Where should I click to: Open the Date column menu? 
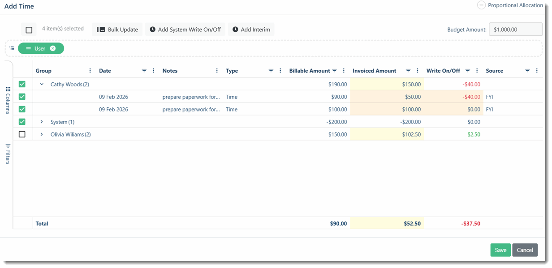coord(154,71)
